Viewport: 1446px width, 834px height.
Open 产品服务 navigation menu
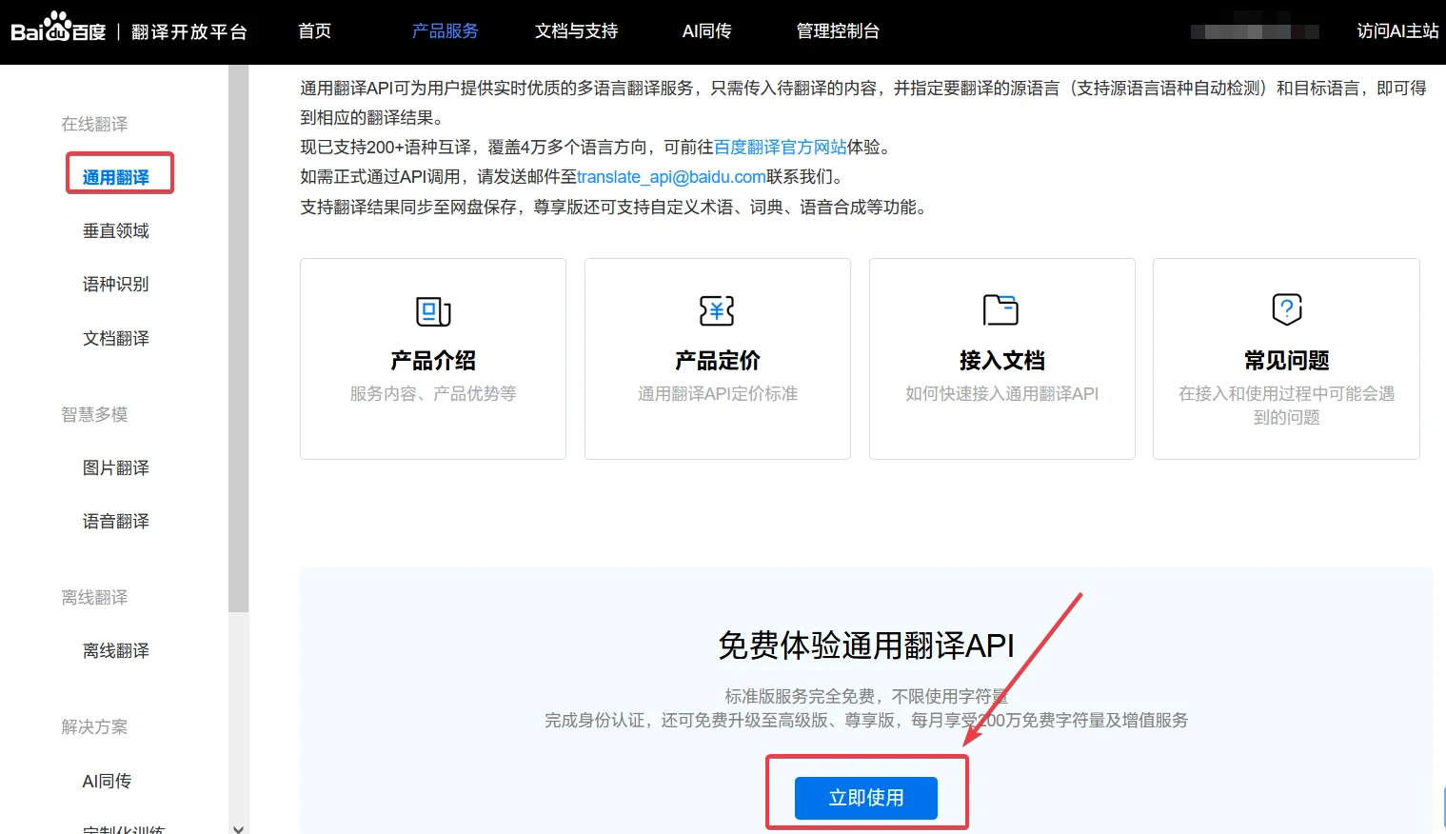[445, 31]
